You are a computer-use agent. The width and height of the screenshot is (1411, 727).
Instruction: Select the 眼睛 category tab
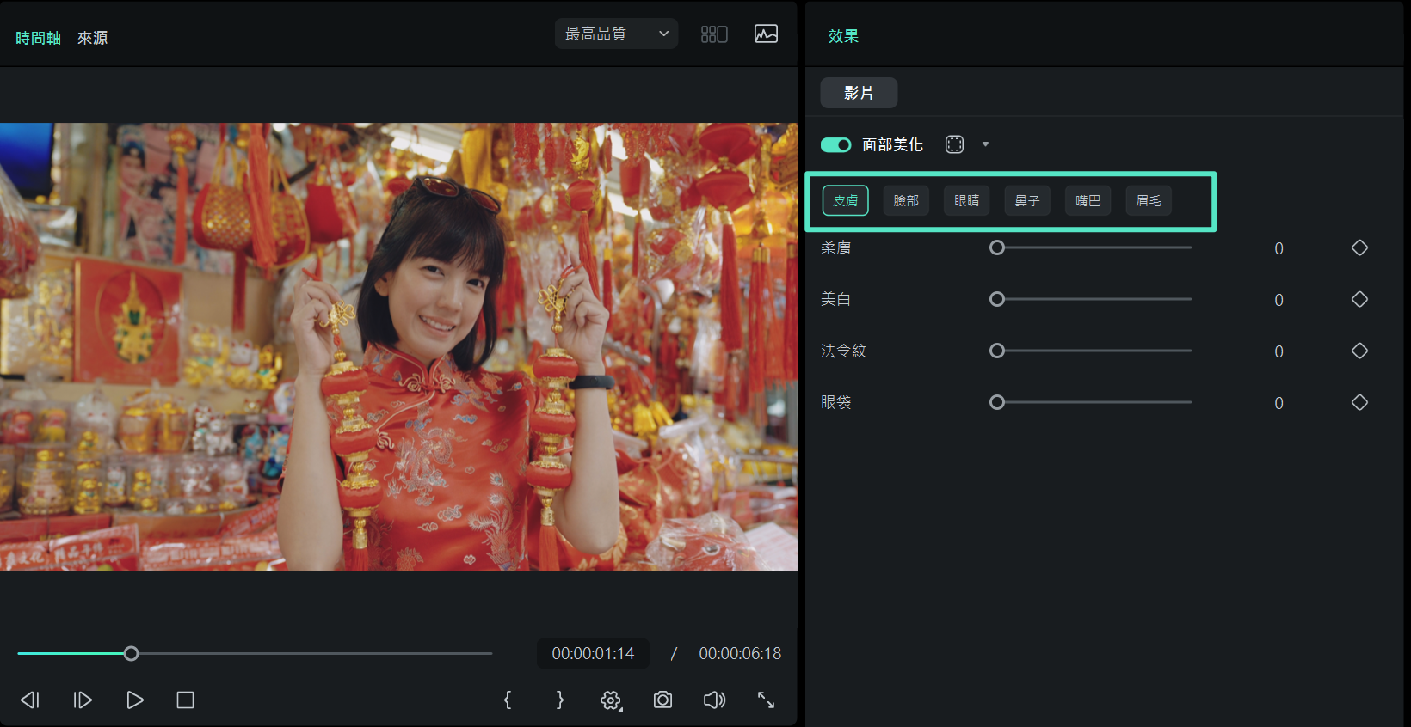coord(966,200)
